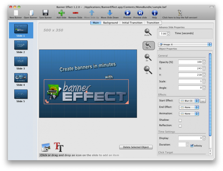Click the Preview slide icon
223x171 pixels.
[140, 13]
